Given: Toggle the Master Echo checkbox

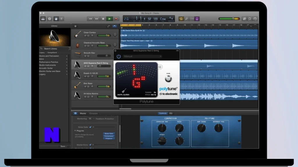Looking at the screenshot, I should pyautogui.click(x=90, y=145).
